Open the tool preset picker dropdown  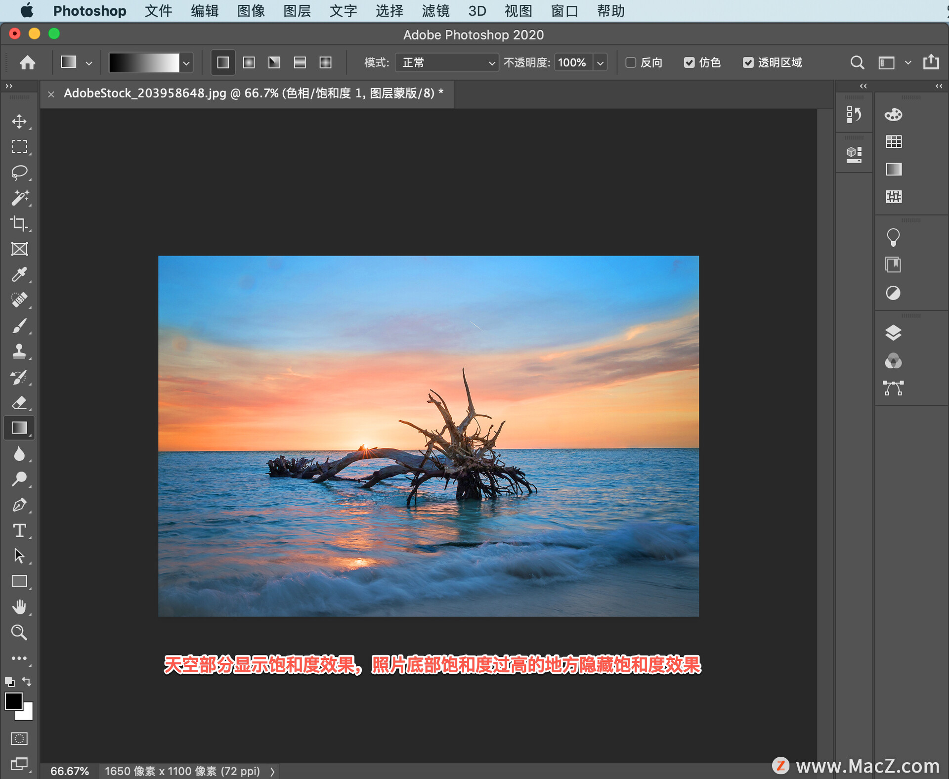[89, 63]
